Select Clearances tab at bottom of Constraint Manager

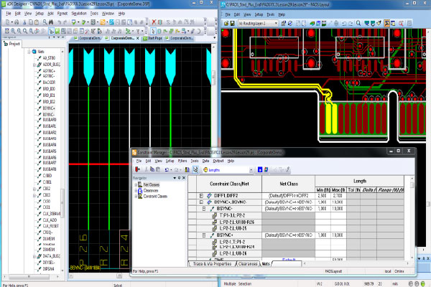point(247,264)
